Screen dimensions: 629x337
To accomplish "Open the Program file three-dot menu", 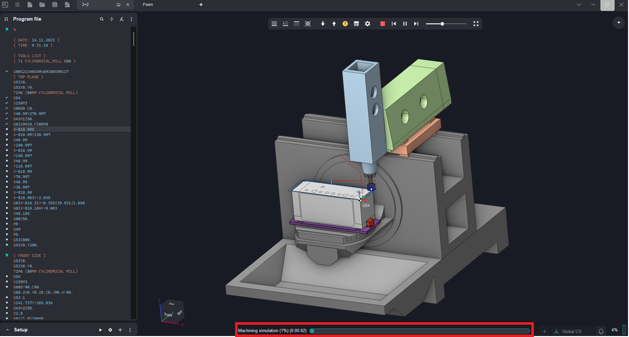I will coord(131,19).
